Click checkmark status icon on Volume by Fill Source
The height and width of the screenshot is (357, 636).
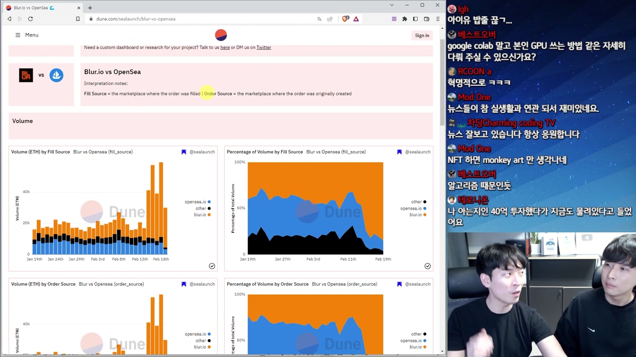point(212,266)
